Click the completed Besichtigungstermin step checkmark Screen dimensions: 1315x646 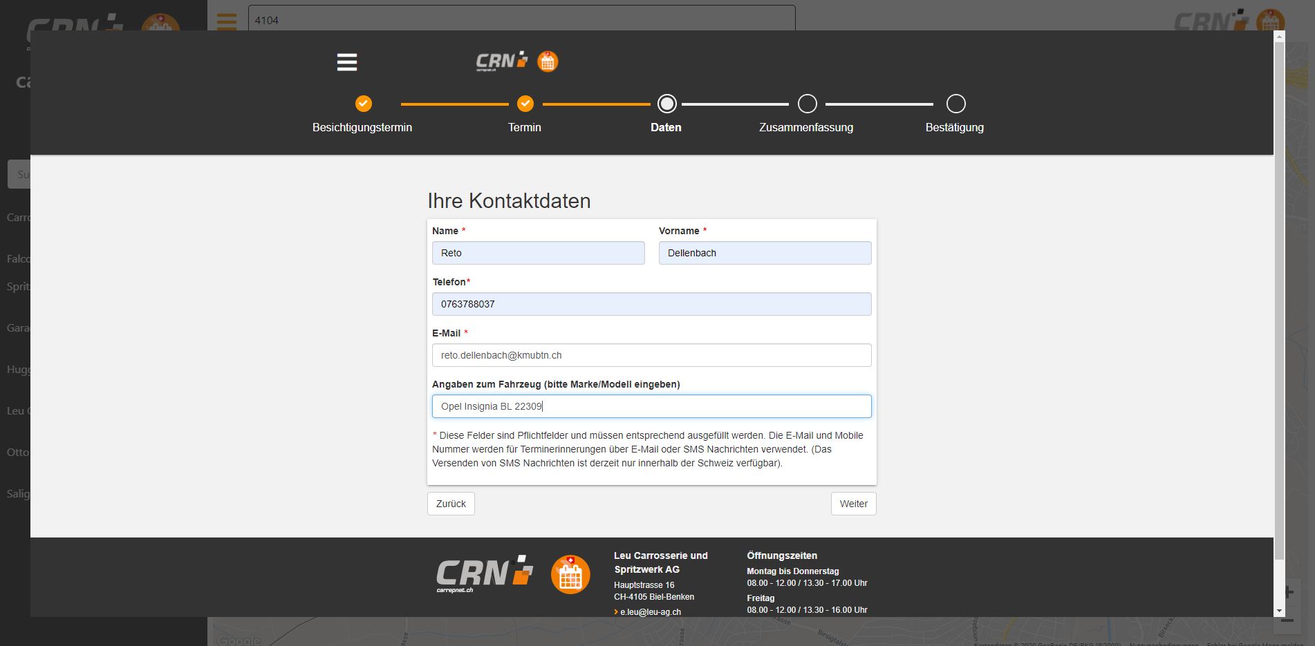[363, 104]
